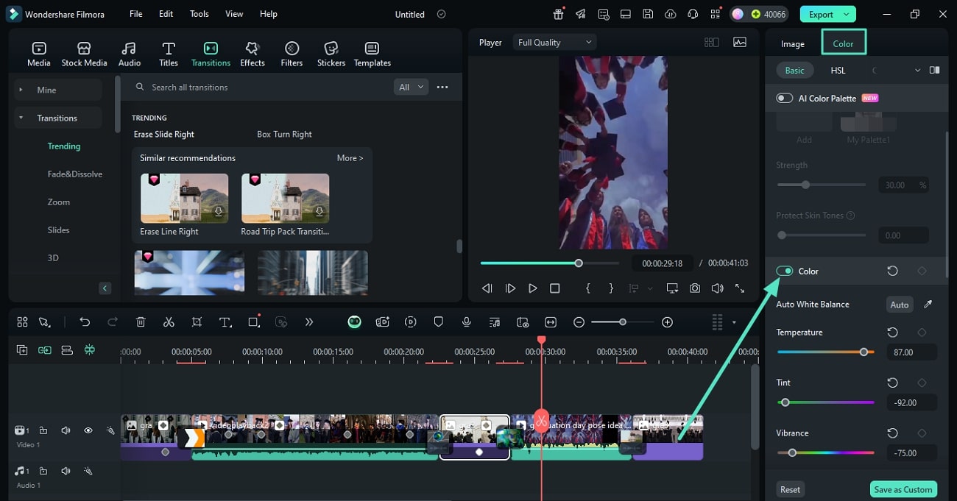Image resolution: width=957 pixels, height=501 pixels.
Task: Open the Filters tab
Action: (x=292, y=54)
